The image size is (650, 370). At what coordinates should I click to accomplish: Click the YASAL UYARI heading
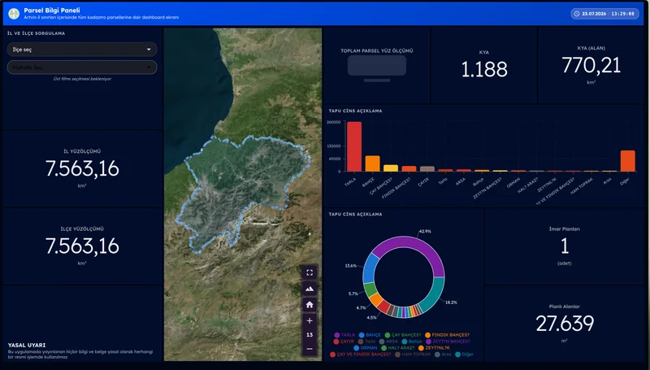click(x=27, y=345)
